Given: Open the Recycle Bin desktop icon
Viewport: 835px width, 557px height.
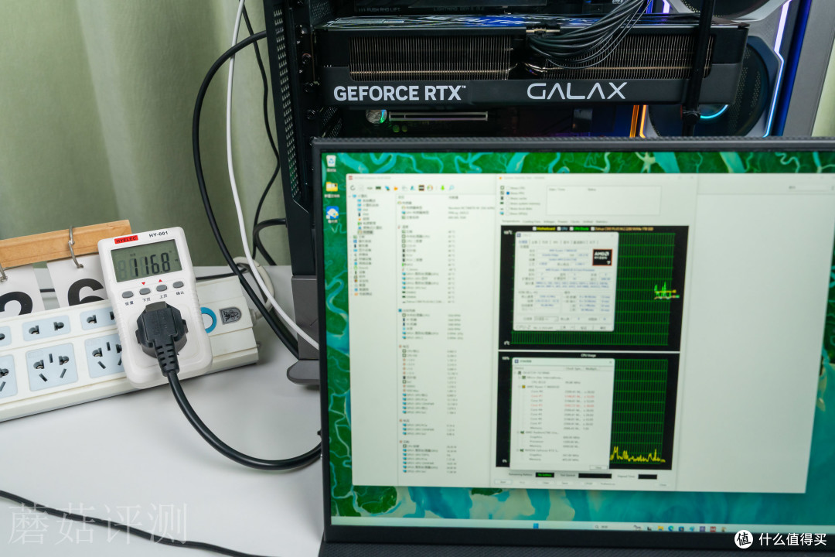Looking at the screenshot, I should (331, 162).
